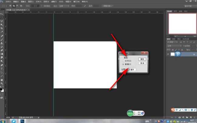
Task: Expand status bar info arrow
Action: tap(39, 118)
